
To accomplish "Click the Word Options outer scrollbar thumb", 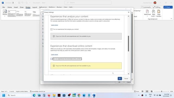I will tap(132, 43).
